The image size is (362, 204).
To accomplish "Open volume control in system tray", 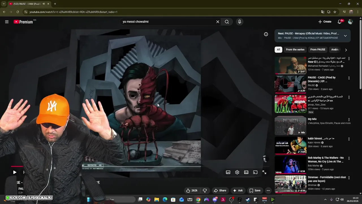I will [342, 199].
